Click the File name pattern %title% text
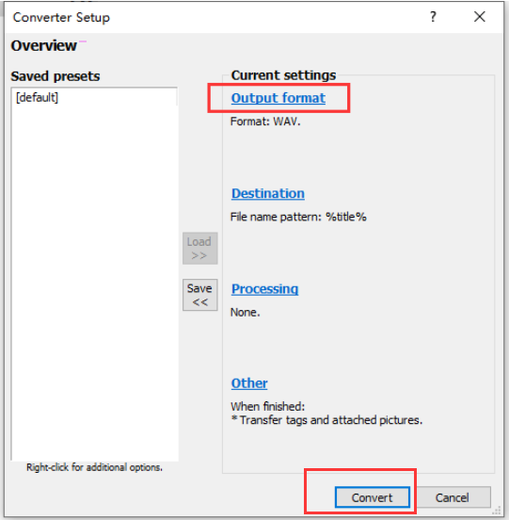 (298, 217)
